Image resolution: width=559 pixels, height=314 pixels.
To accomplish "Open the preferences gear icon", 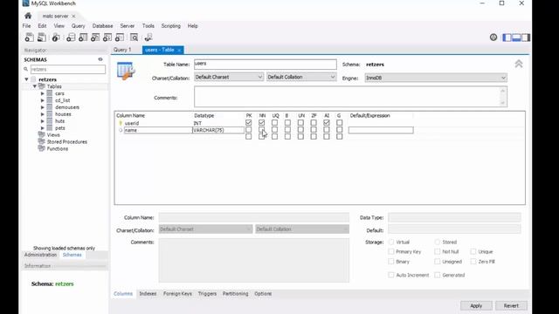I will [x=493, y=37].
